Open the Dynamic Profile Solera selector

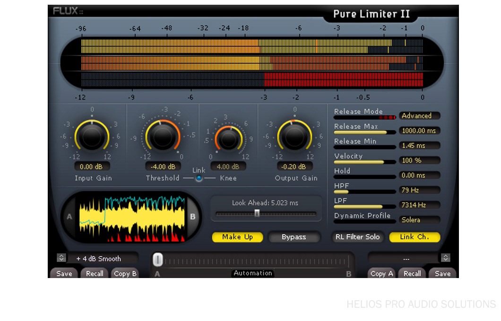pyautogui.click(x=419, y=220)
